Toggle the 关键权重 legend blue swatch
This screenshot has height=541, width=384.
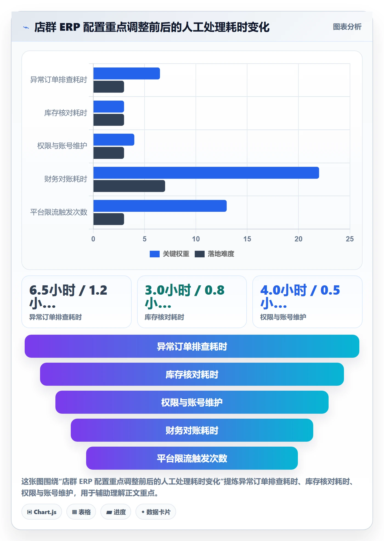pyautogui.click(x=154, y=254)
